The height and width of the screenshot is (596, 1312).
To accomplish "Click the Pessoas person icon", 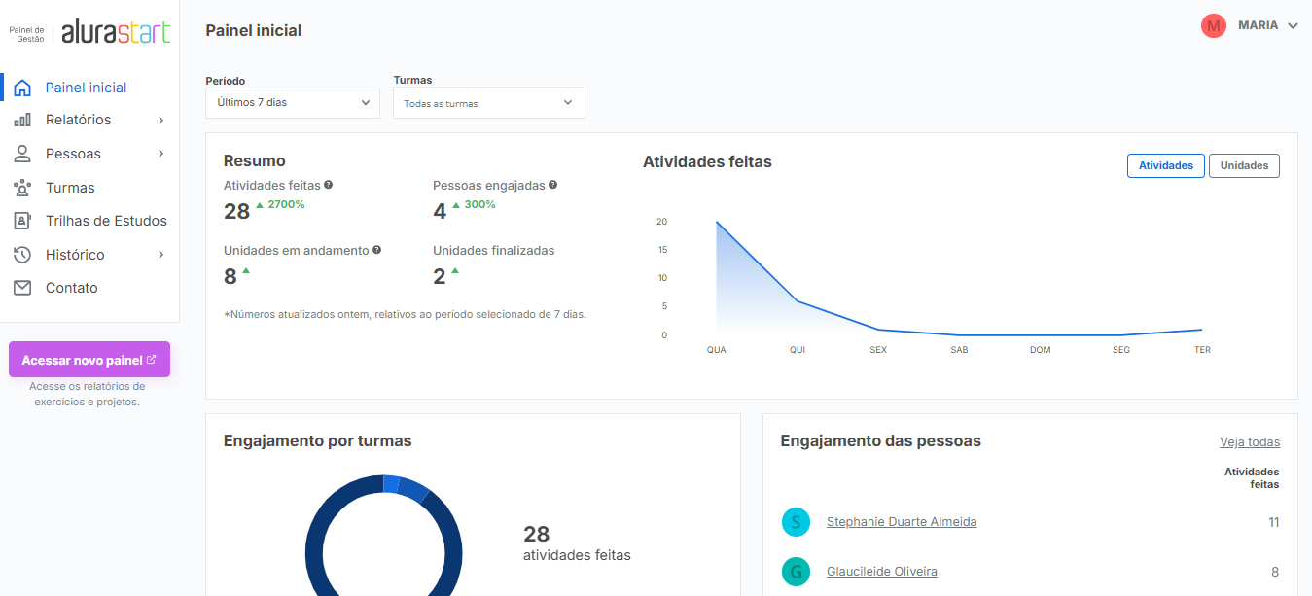I will coord(22,154).
